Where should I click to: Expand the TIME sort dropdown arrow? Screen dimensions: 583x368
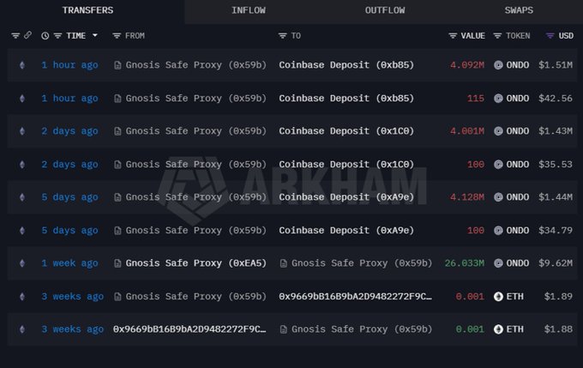[95, 35]
